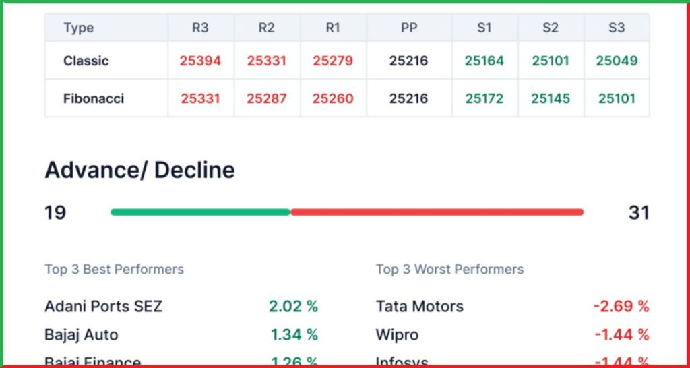Click Top 3 Best Performers label
690x368 pixels.
[115, 269]
